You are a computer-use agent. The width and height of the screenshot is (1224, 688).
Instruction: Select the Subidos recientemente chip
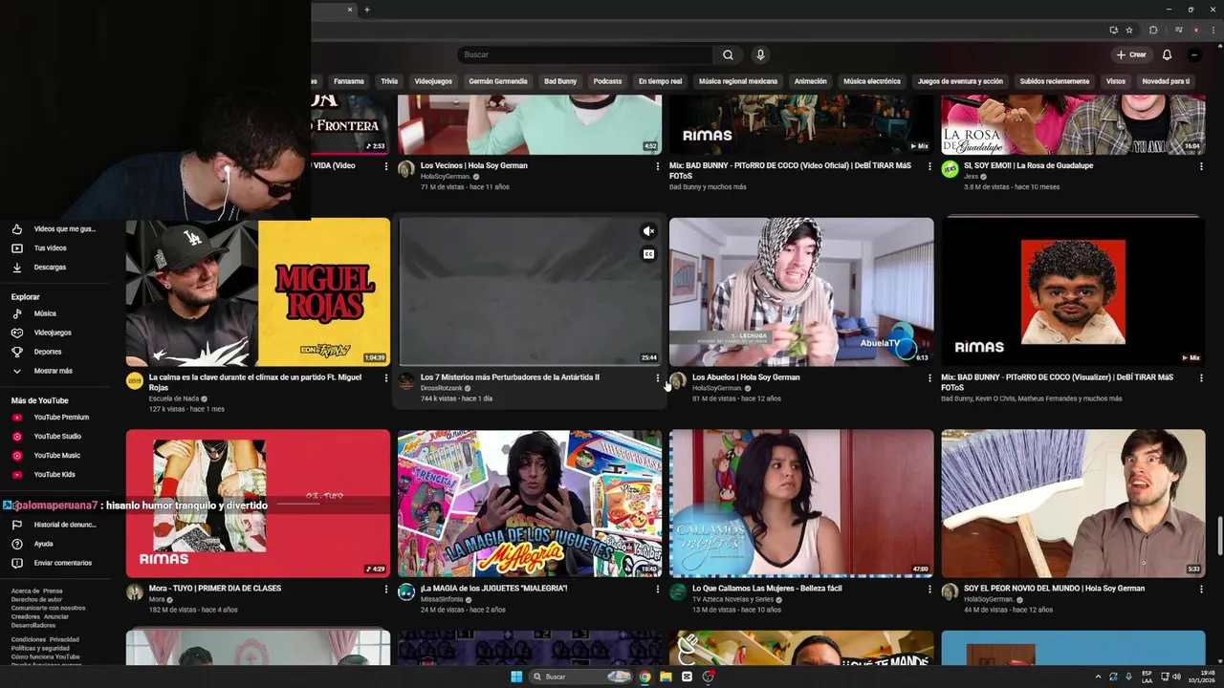1055,81
